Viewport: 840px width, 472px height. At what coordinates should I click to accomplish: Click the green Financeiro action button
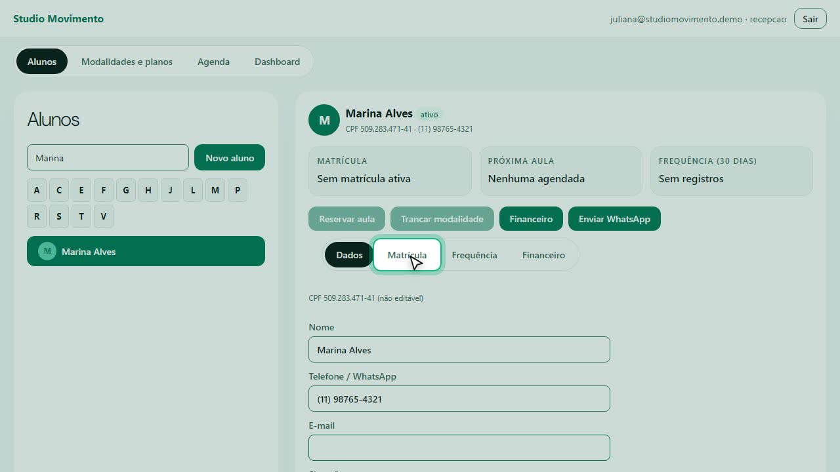coord(531,219)
